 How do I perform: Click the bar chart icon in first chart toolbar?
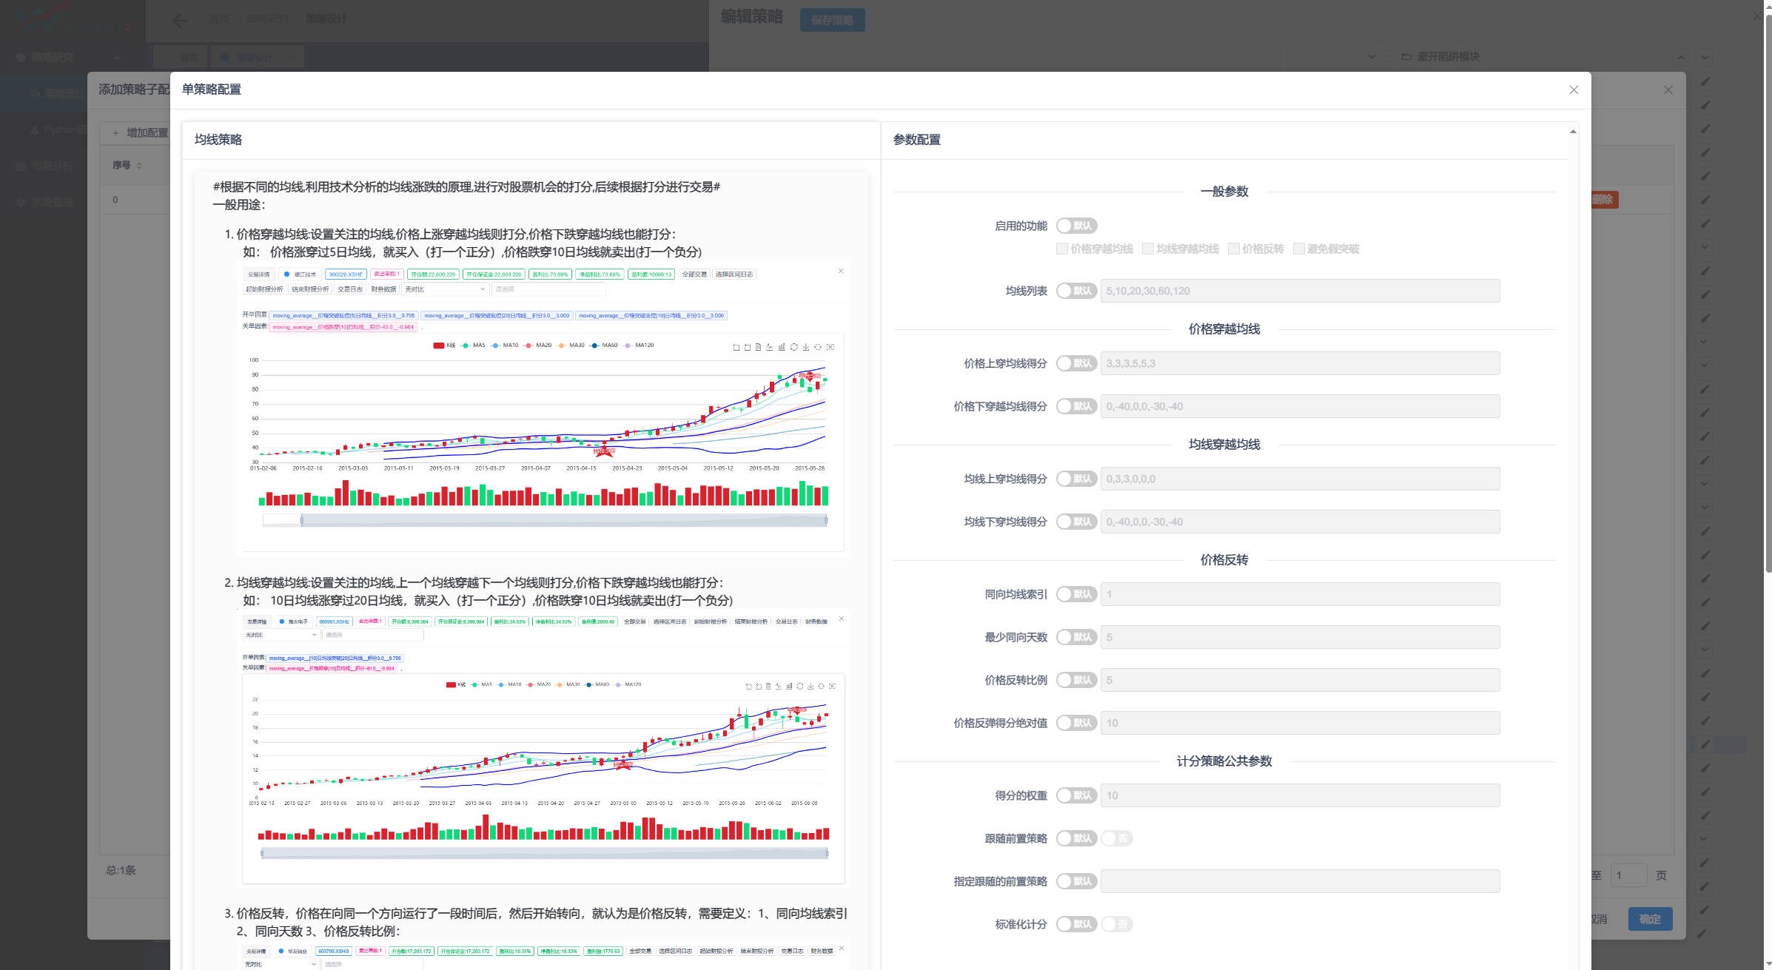tap(782, 347)
